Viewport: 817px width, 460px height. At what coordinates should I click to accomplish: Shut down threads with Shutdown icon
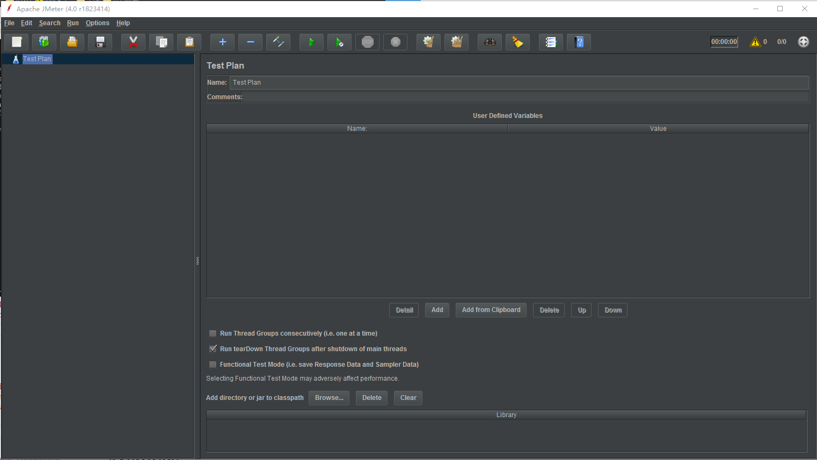[396, 42]
